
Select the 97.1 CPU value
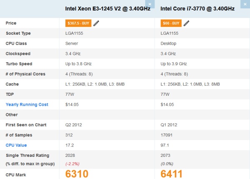point(165,145)
